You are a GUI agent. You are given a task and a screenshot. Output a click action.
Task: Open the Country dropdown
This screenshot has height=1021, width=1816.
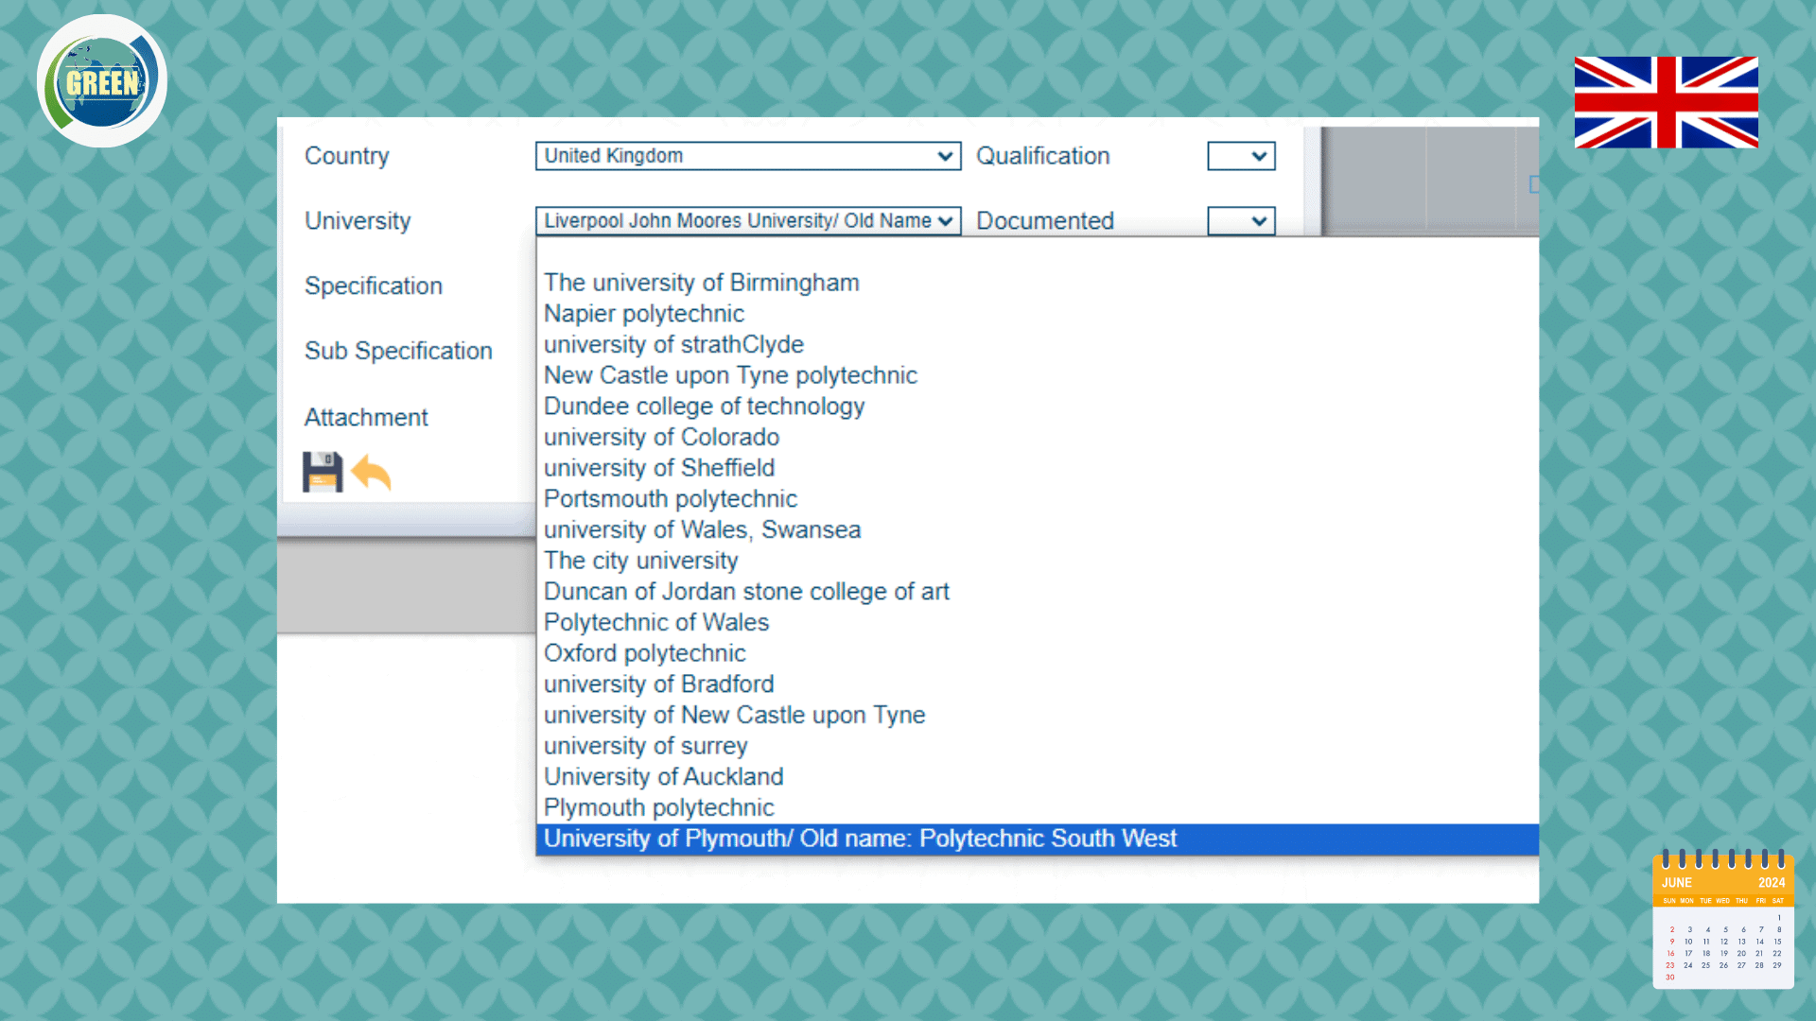coord(747,156)
